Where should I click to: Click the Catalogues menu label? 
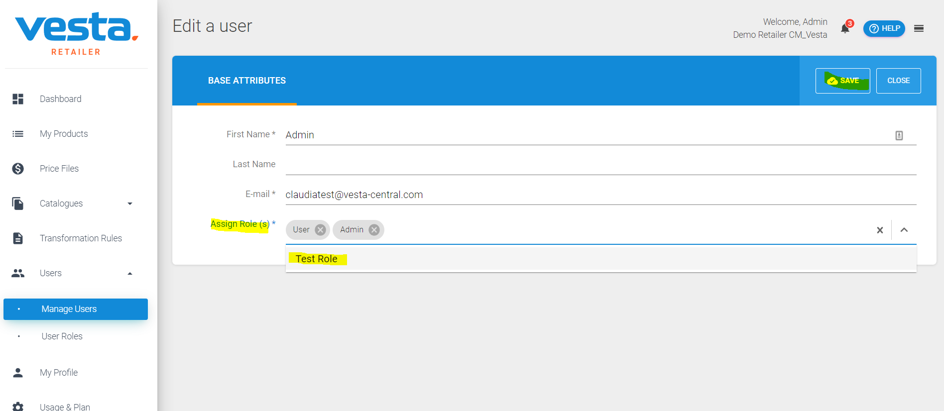click(x=61, y=204)
